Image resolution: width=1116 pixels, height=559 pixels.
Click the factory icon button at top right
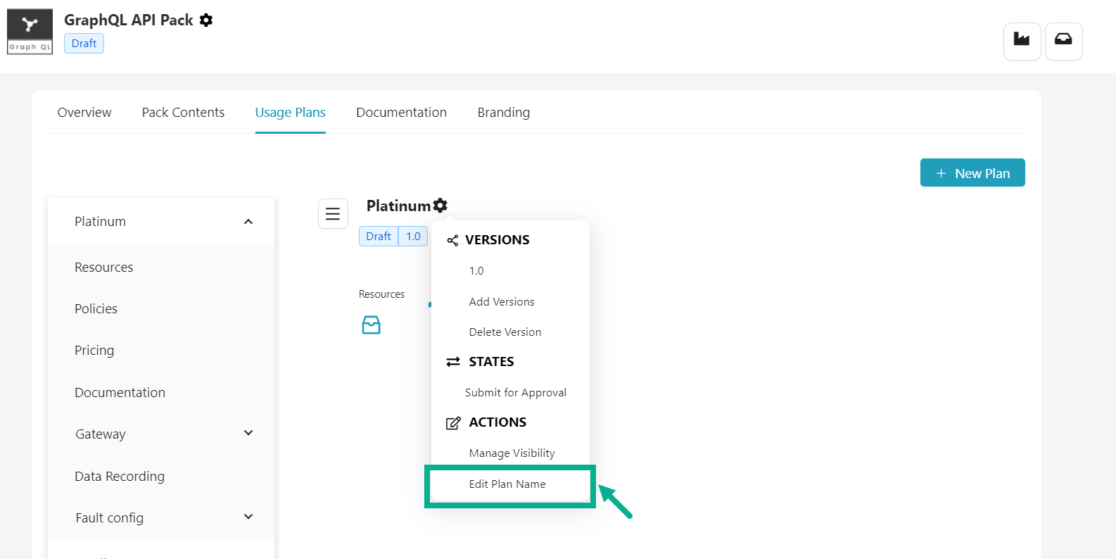coord(1022,41)
